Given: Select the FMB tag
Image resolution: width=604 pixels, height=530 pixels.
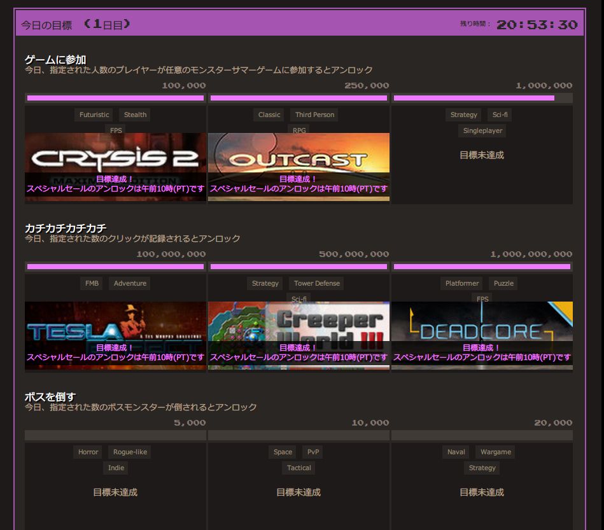Looking at the screenshot, I should 92,284.
